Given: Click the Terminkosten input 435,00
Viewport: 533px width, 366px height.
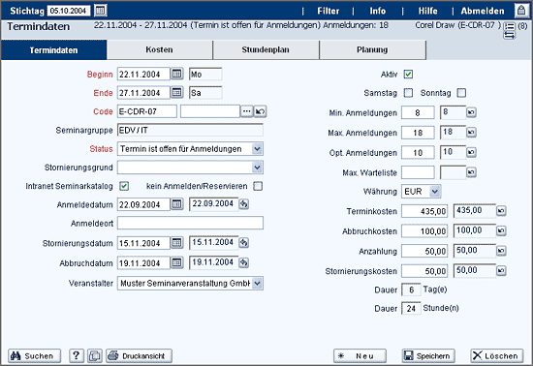Looking at the screenshot, I should click(424, 211).
